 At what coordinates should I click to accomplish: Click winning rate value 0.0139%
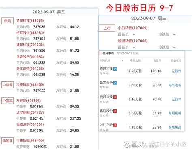36,131
